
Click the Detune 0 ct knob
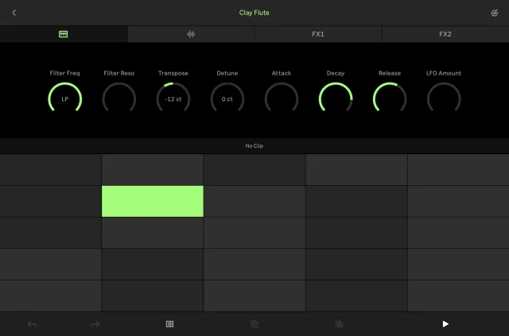pos(227,99)
